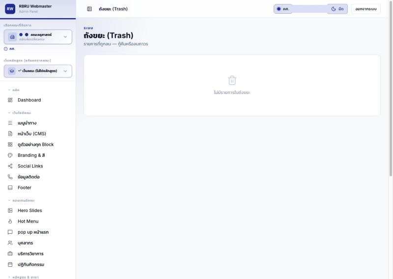Open pop up หน้าแรก page
The width and height of the screenshot is (393, 279).
38,232
